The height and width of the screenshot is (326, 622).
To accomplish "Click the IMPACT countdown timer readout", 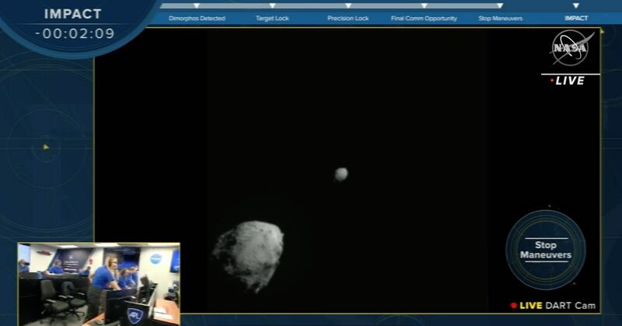I will [x=75, y=33].
